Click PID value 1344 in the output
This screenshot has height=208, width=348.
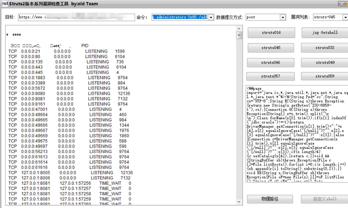[124, 125]
